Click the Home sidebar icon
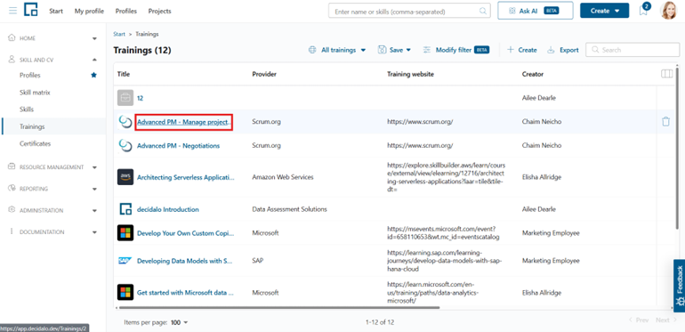Viewport: 685px width, 332px height. 12,38
